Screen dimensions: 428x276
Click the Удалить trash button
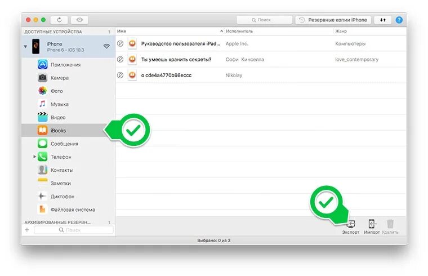(390, 227)
